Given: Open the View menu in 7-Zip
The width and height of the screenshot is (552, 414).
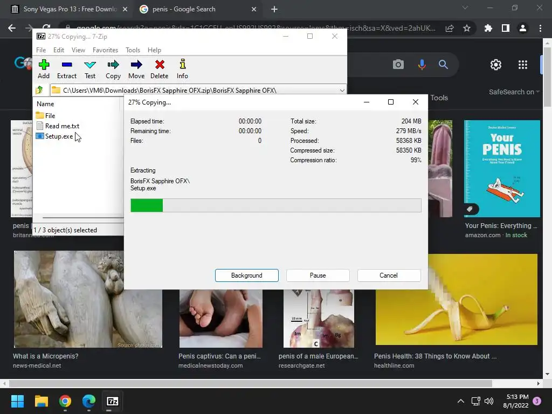Looking at the screenshot, I should point(78,50).
